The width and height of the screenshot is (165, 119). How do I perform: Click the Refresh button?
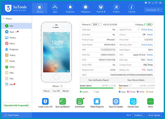click(x=66, y=91)
